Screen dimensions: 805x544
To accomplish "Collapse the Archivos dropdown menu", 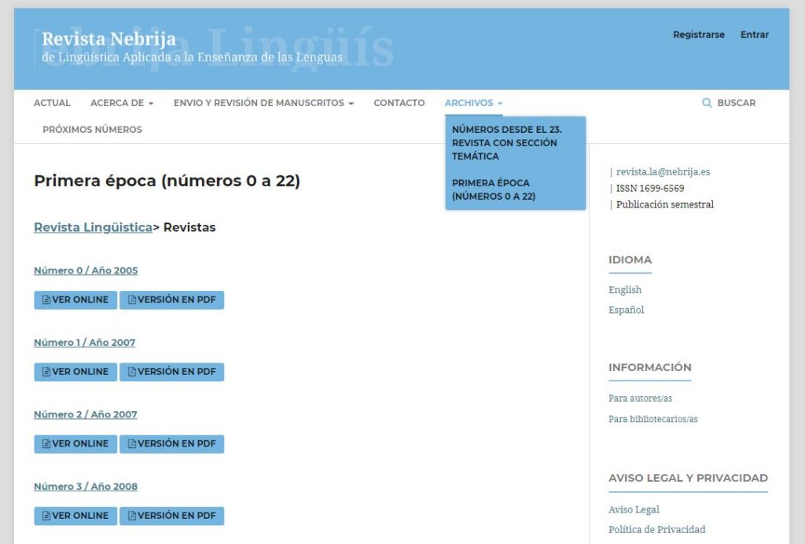I will pos(473,103).
